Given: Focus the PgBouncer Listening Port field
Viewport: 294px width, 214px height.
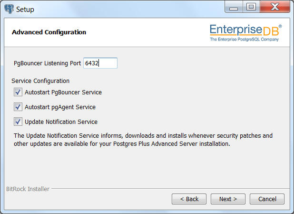Looking at the screenshot, I should (x=100, y=63).
